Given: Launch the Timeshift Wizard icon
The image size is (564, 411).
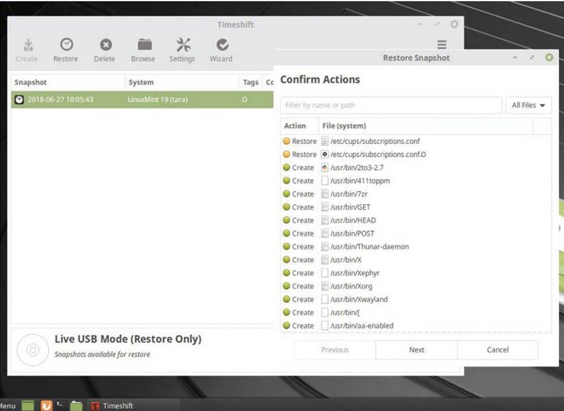Looking at the screenshot, I should [x=222, y=44].
